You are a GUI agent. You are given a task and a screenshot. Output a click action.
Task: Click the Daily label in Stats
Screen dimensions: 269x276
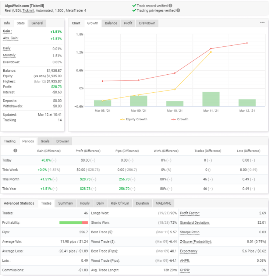point(7,48)
